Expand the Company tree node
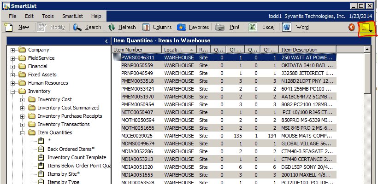This screenshot has width=378, height=184. (12, 50)
